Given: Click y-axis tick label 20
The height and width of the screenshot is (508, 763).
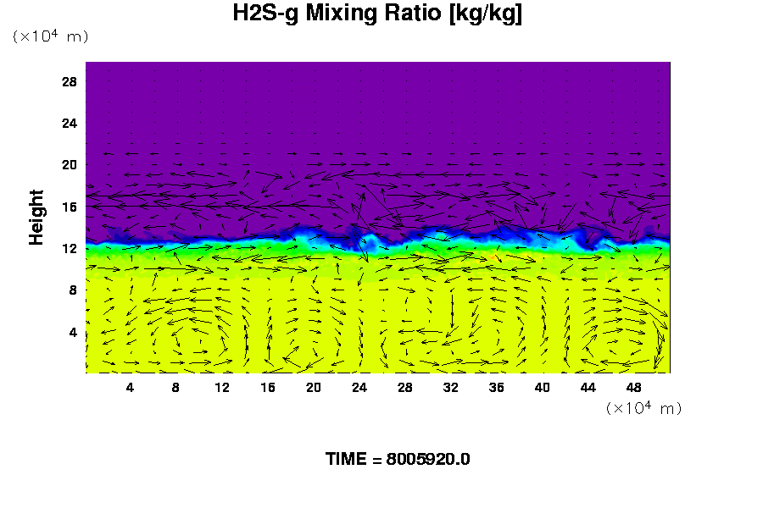Looking at the screenshot, I should [x=70, y=164].
